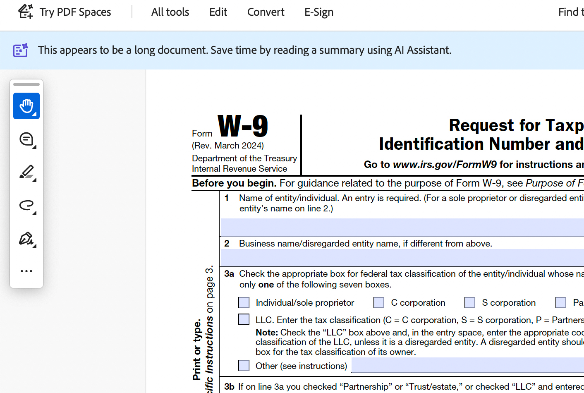Open more tools ellipsis in quick toolbar
Image resolution: width=584 pixels, height=393 pixels.
point(26,271)
